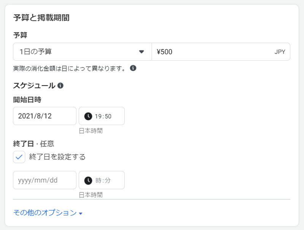Expand the arrow beside その他のオプション
This screenshot has width=304, height=230.
coord(81,214)
